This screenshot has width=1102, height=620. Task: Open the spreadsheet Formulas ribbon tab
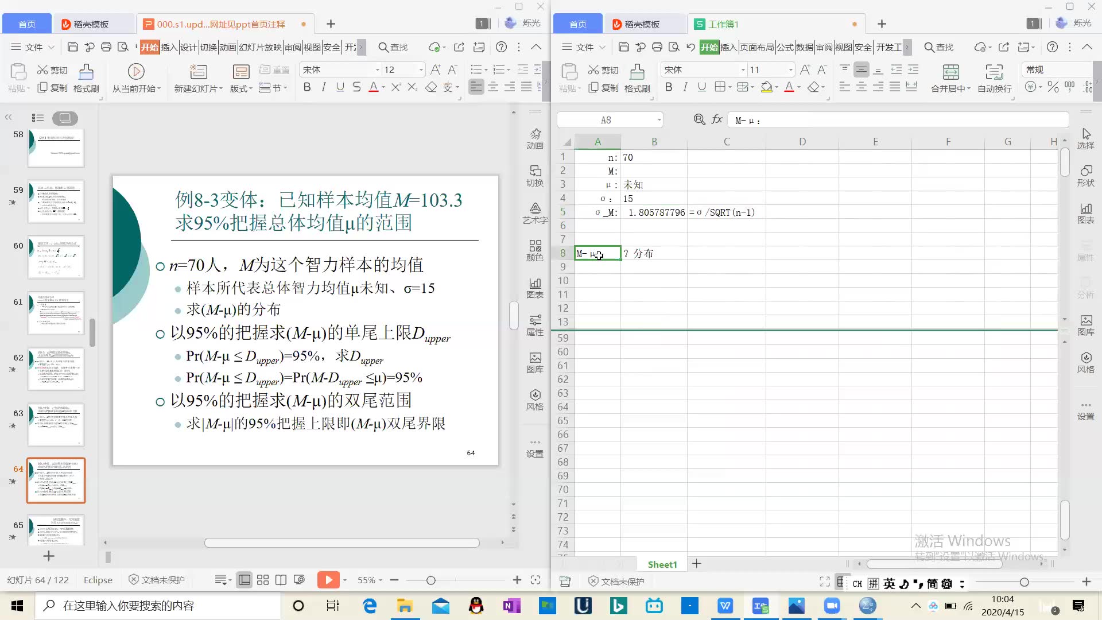(785, 47)
